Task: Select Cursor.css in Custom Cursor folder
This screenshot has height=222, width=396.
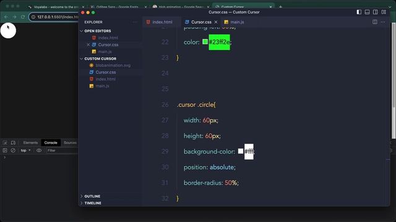Action: 106,72
